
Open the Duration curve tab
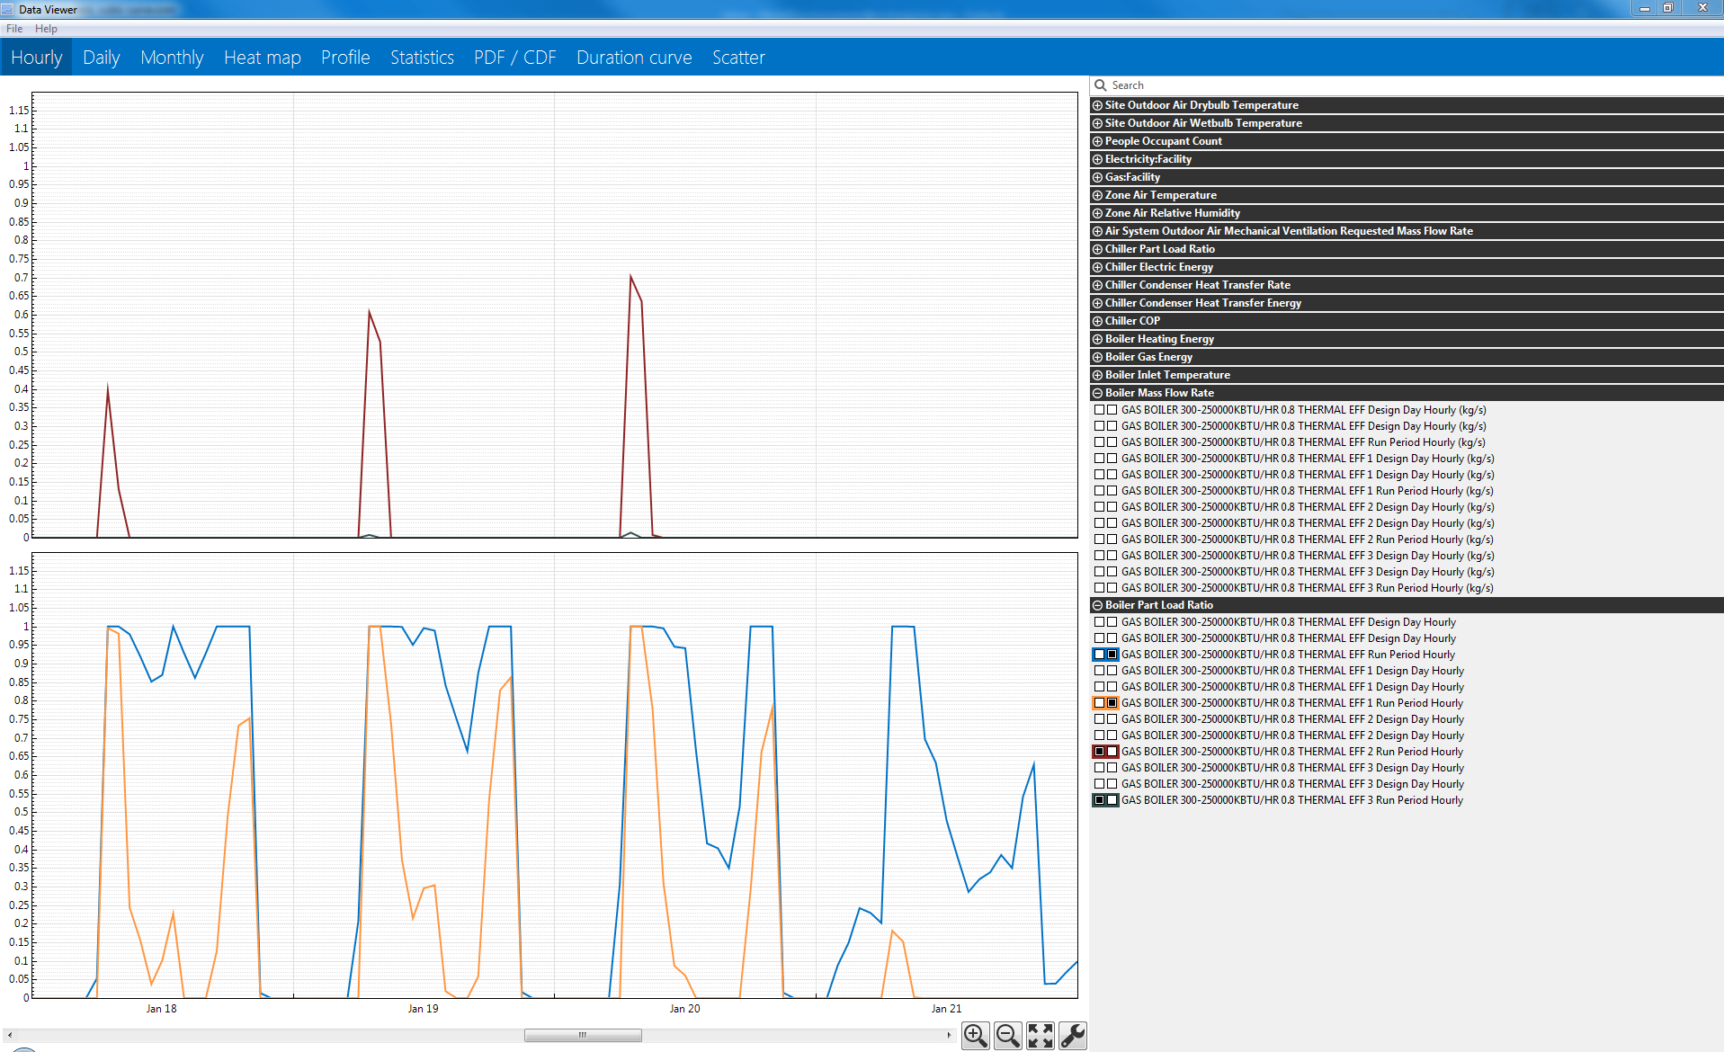pyautogui.click(x=634, y=58)
